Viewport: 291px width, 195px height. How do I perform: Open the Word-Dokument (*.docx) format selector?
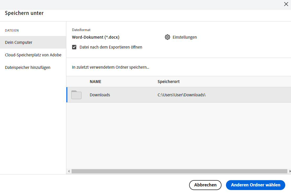[x=96, y=37]
